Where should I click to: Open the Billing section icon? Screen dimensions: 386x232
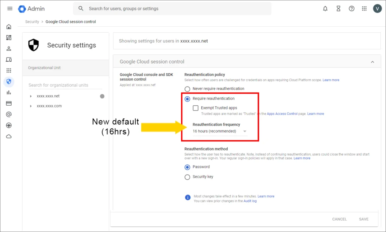(x=9, y=103)
